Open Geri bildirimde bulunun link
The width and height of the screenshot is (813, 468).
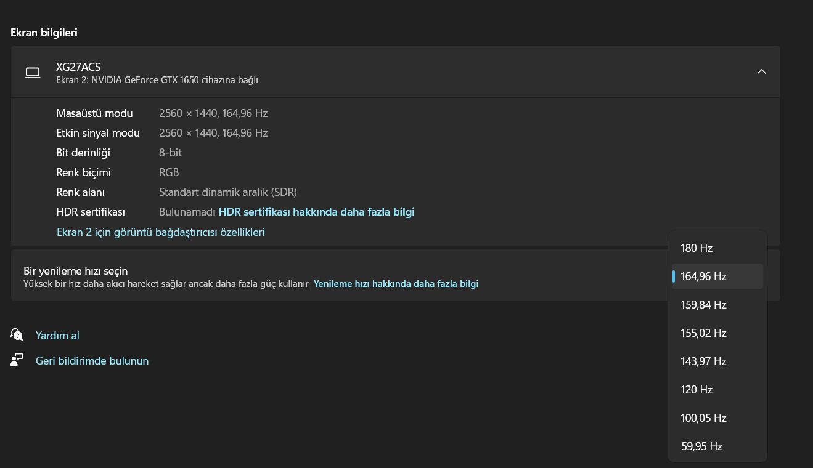(x=92, y=361)
